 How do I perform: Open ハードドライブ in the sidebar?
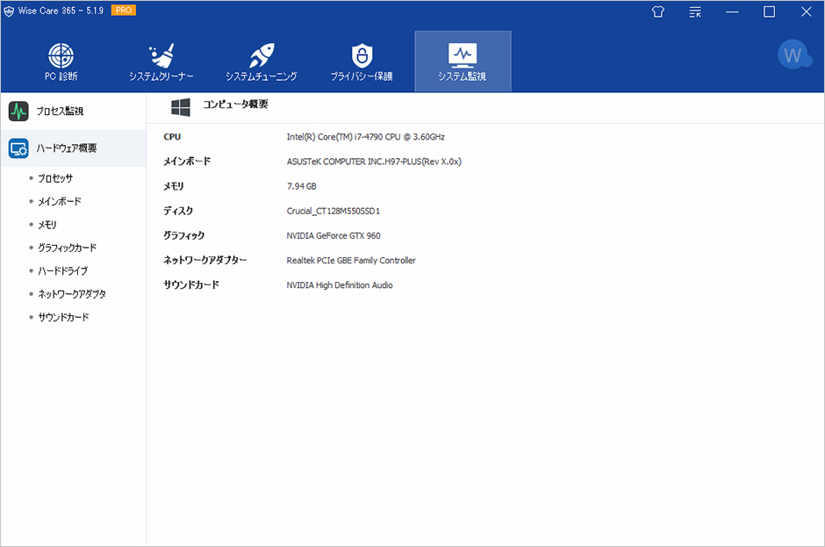pos(62,270)
